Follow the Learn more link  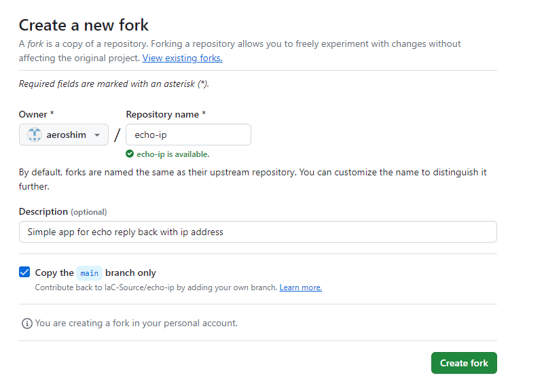301,287
